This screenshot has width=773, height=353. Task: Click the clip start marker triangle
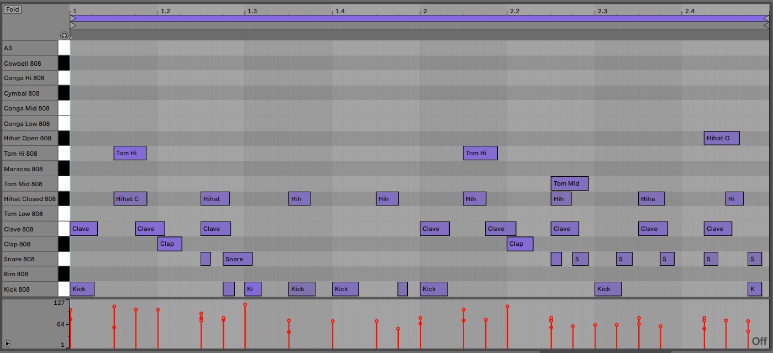[73, 25]
